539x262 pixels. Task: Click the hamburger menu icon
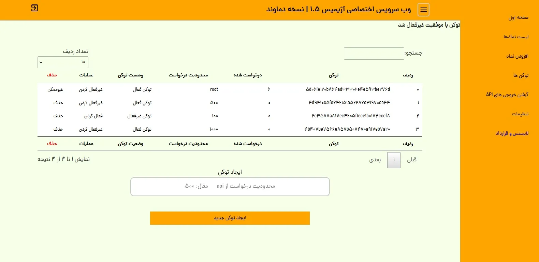pos(423,10)
